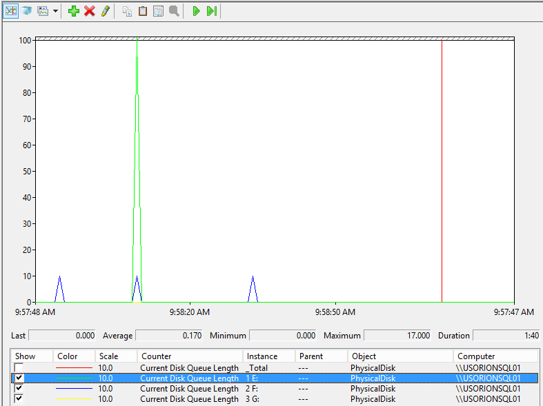The image size is (543, 406).
Task: Select the 3 G: instance row
Action: pyautogui.click(x=275, y=399)
